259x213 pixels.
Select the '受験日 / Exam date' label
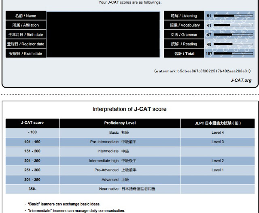(x=25, y=53)
